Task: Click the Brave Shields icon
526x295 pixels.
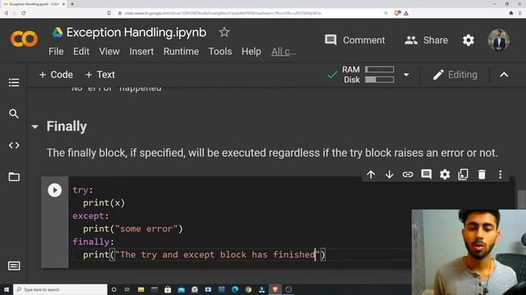Action: [x=398, y=13]
